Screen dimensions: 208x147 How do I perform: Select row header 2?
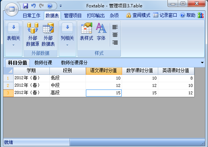(x=8, y=85)
